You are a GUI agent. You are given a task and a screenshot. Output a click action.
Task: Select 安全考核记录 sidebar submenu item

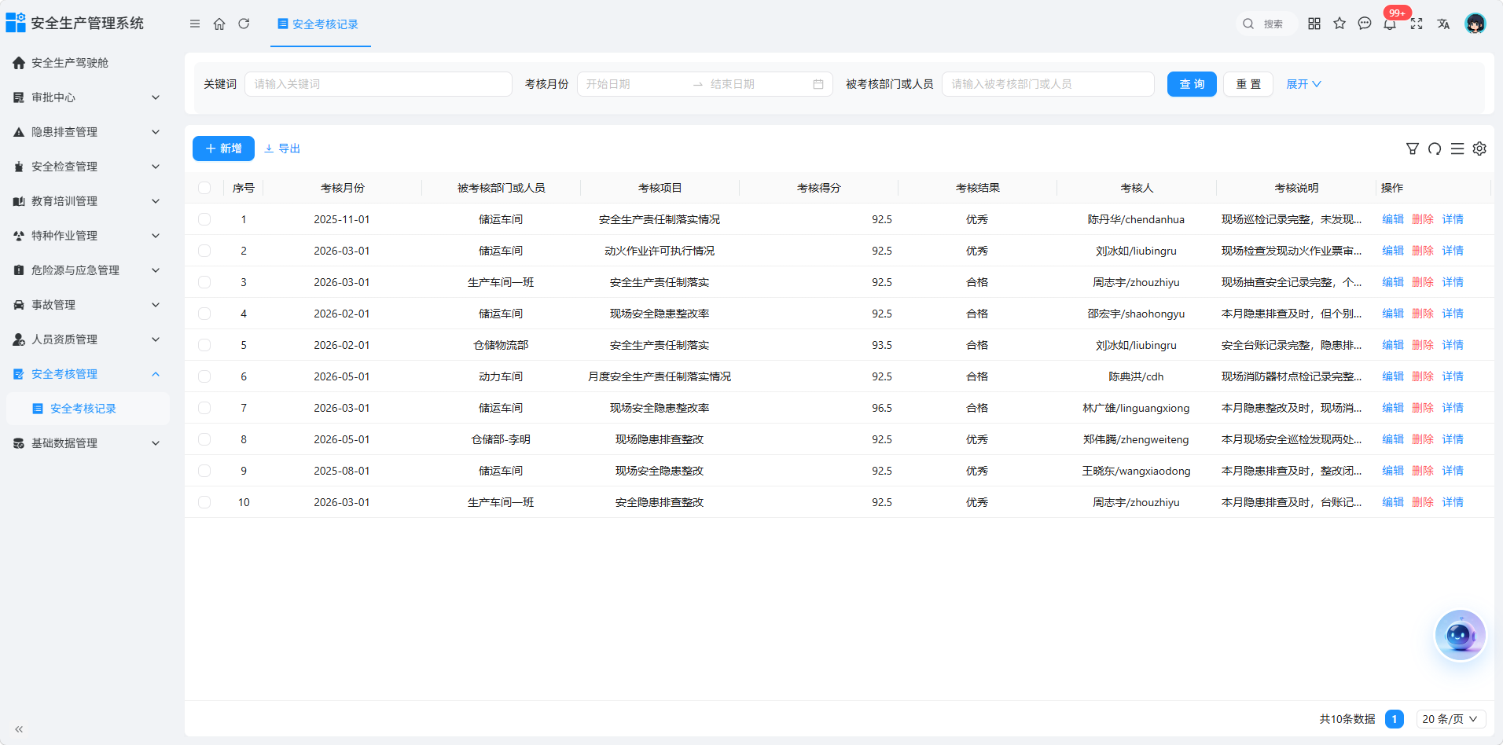tap(86, 409)
